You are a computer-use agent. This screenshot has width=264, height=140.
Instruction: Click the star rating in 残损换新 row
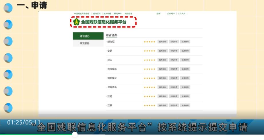tap(150, 69)
